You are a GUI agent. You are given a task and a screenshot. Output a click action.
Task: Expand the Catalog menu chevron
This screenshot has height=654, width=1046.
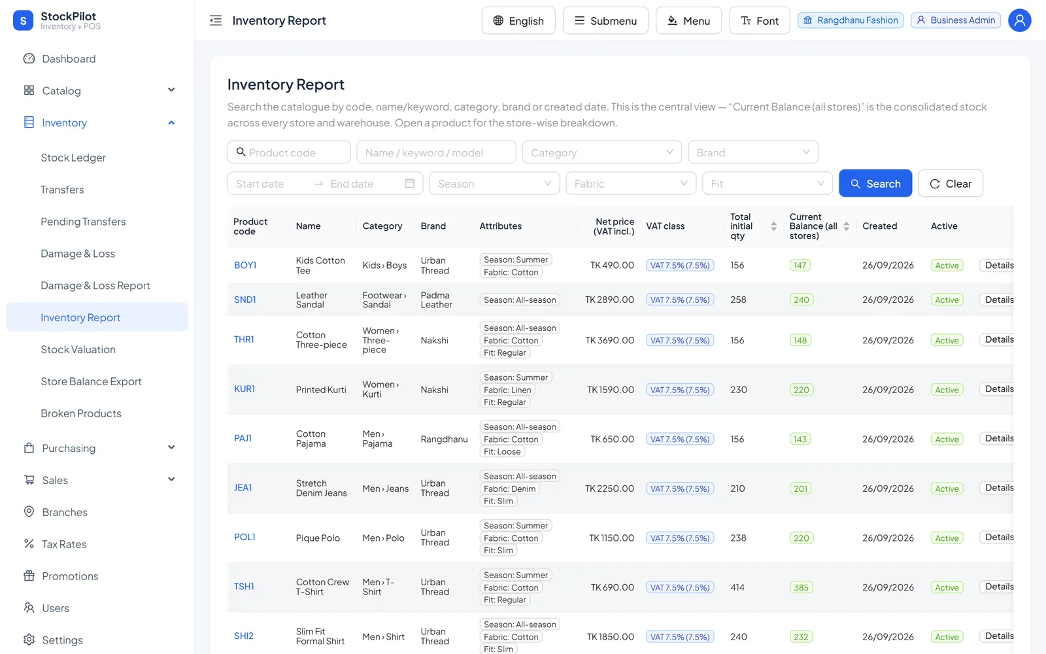(171, 90)
